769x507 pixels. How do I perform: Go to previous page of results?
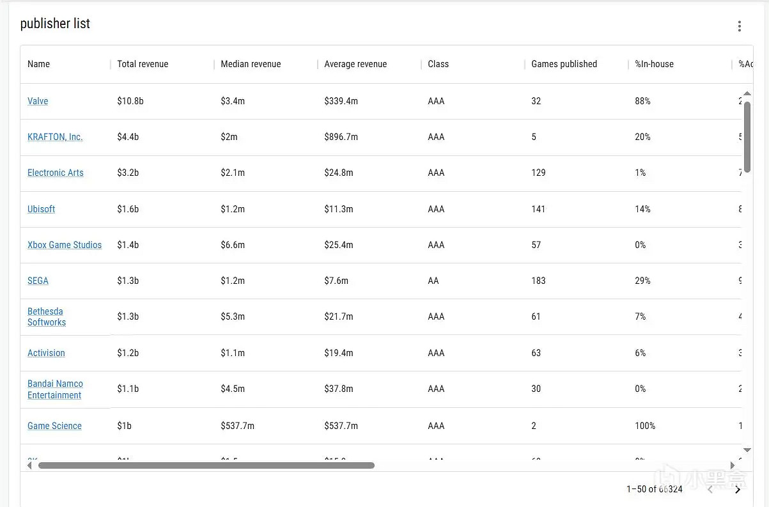coord(710,489)
